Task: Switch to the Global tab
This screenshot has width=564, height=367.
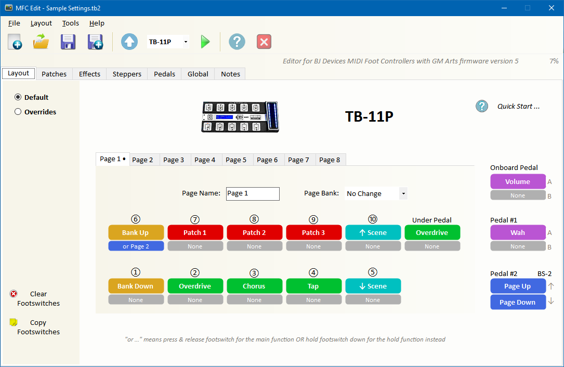Action: click(198, 74)
